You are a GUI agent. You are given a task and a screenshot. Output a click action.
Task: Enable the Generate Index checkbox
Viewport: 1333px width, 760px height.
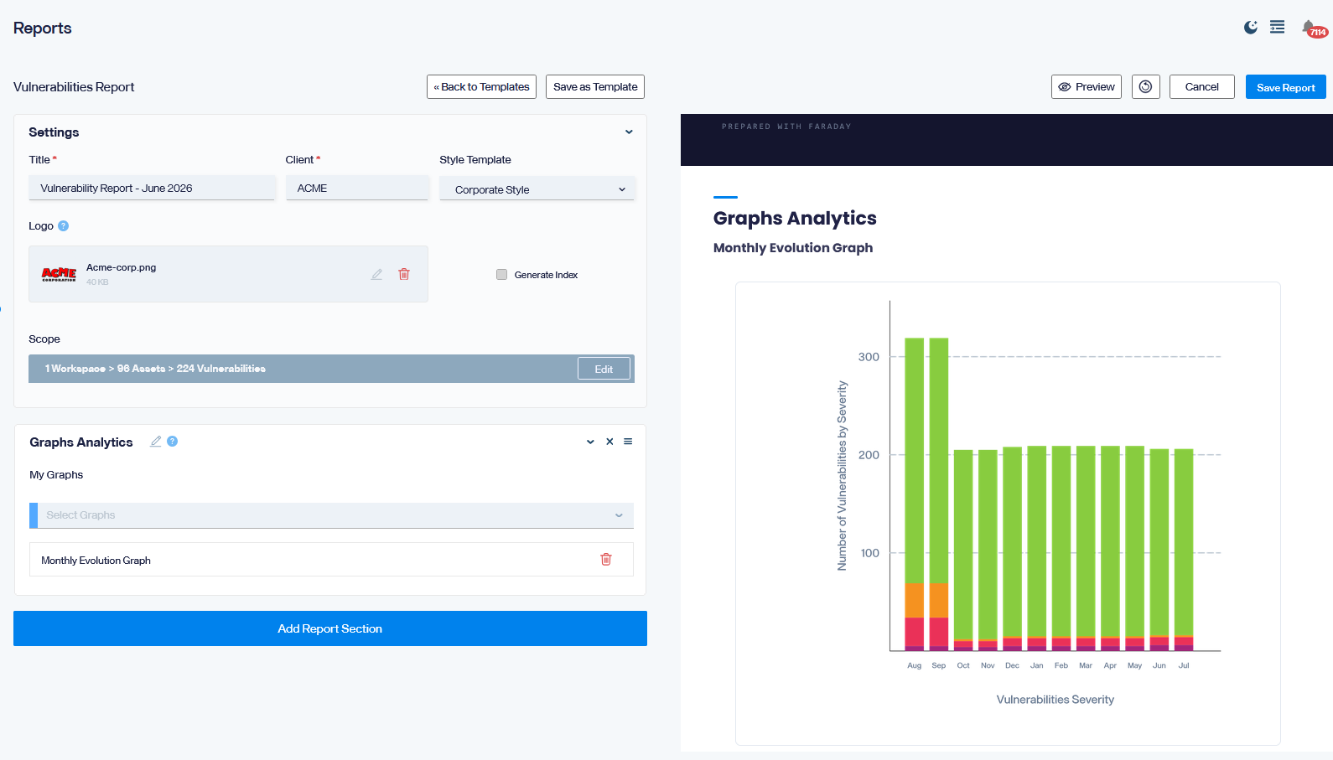501,274
